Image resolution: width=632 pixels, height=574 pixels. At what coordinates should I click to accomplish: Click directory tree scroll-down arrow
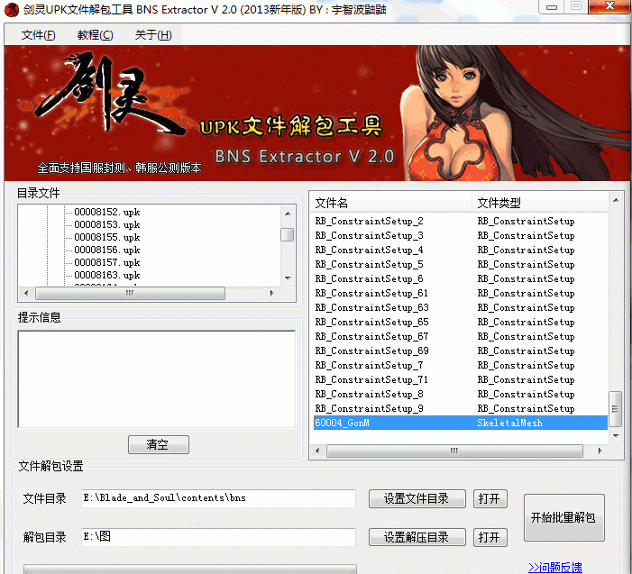tap(288, 278)
